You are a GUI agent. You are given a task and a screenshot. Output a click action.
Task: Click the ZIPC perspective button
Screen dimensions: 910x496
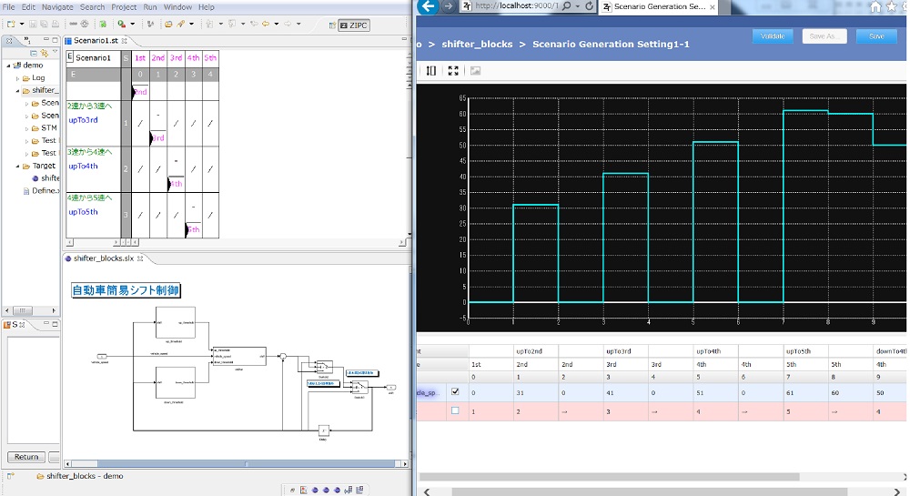click(x=352, y=25)
